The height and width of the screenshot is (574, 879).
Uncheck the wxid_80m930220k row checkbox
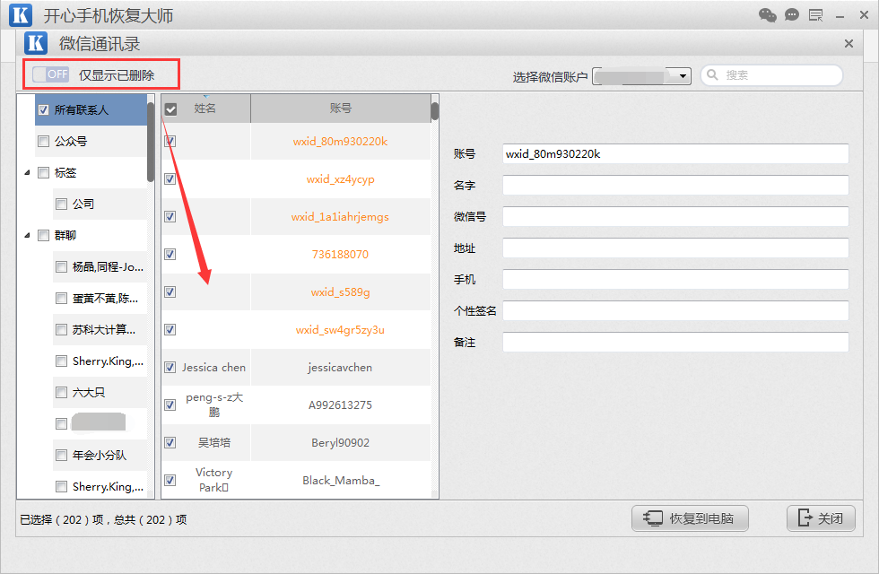pyautogui.click(x=170, y=142)
